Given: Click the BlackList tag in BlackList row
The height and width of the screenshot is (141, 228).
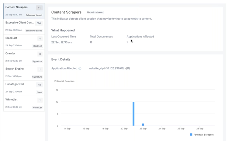Looking at the screenshot, I should 37,46.
